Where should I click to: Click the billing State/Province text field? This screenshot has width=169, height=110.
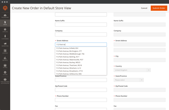tap(81, 80)
